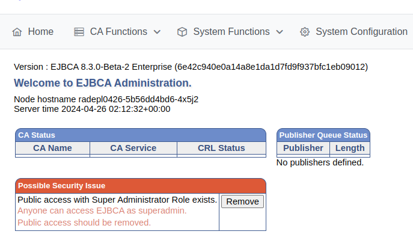Click the CA Status panel title
413x243 pixels.
pyautogui.click(x=37, y=135)
